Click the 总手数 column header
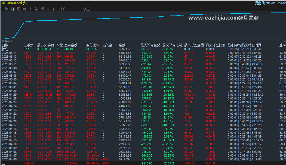The width and height of the screenshot is (286, 165). pyautogui.click(x=29, y=45)
